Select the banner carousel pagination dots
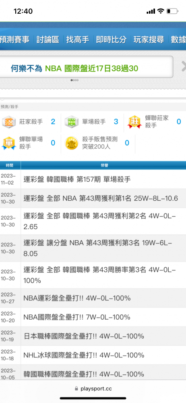 (x=74, y=80)
